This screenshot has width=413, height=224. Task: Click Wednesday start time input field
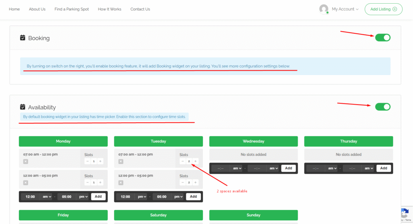click(221, 168)
